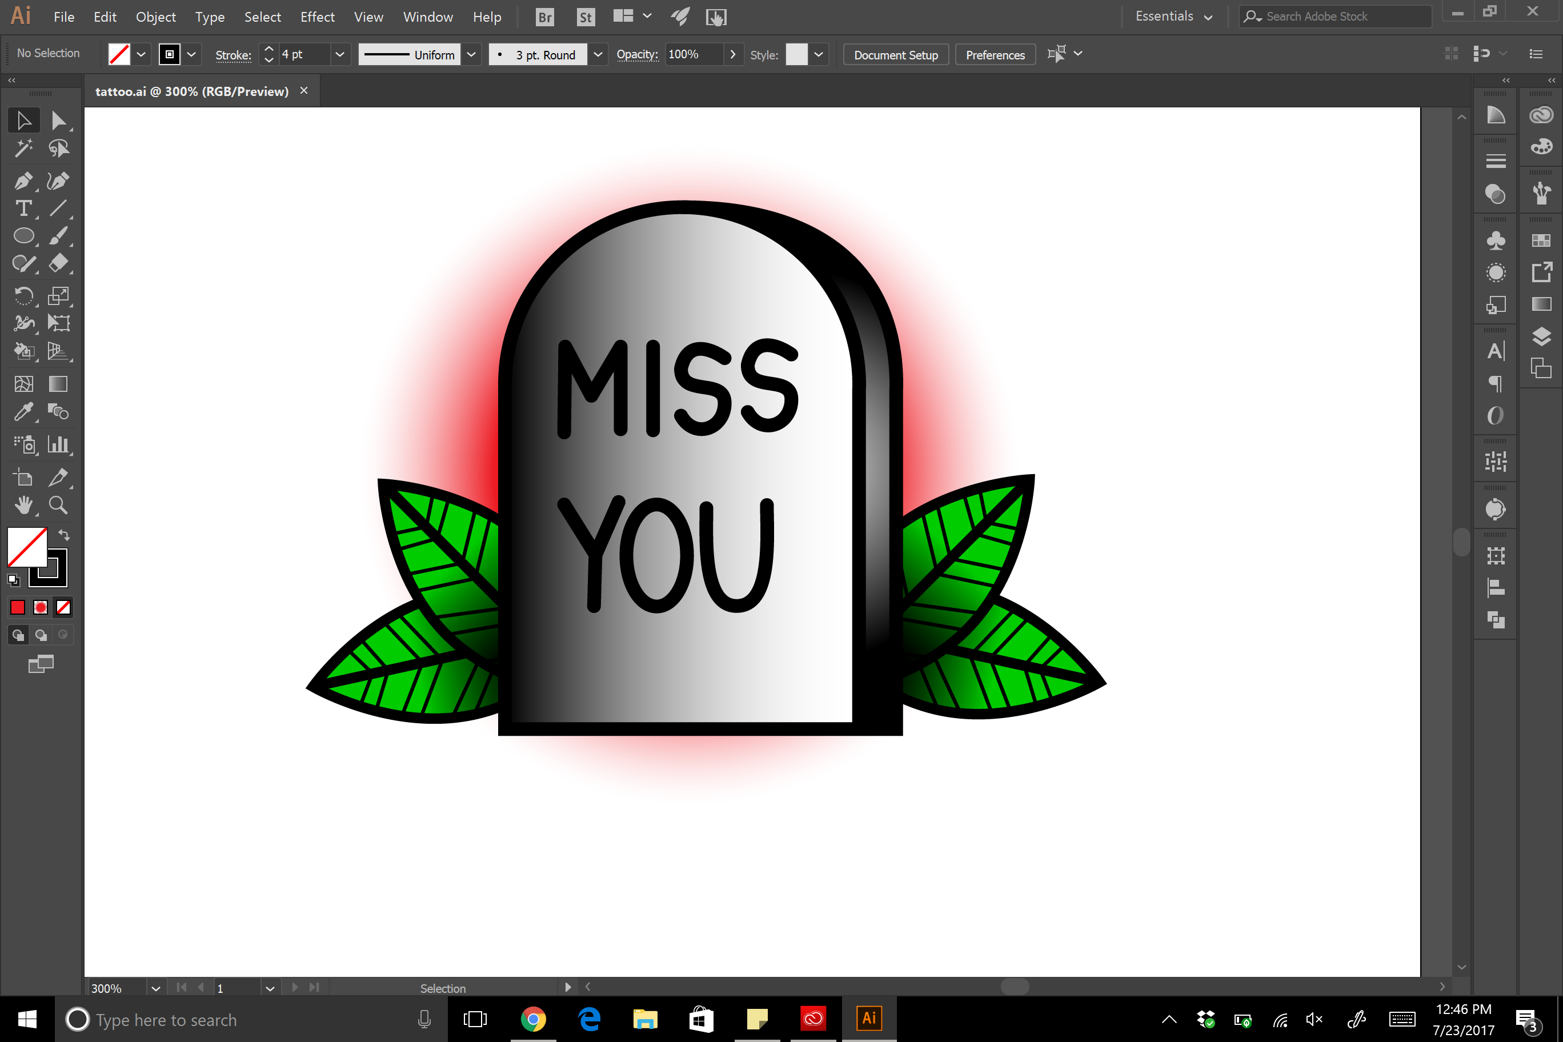The image size is (1563, 1042).
Task: Click the toolbox Fill swatch
Action: point(27,547)
